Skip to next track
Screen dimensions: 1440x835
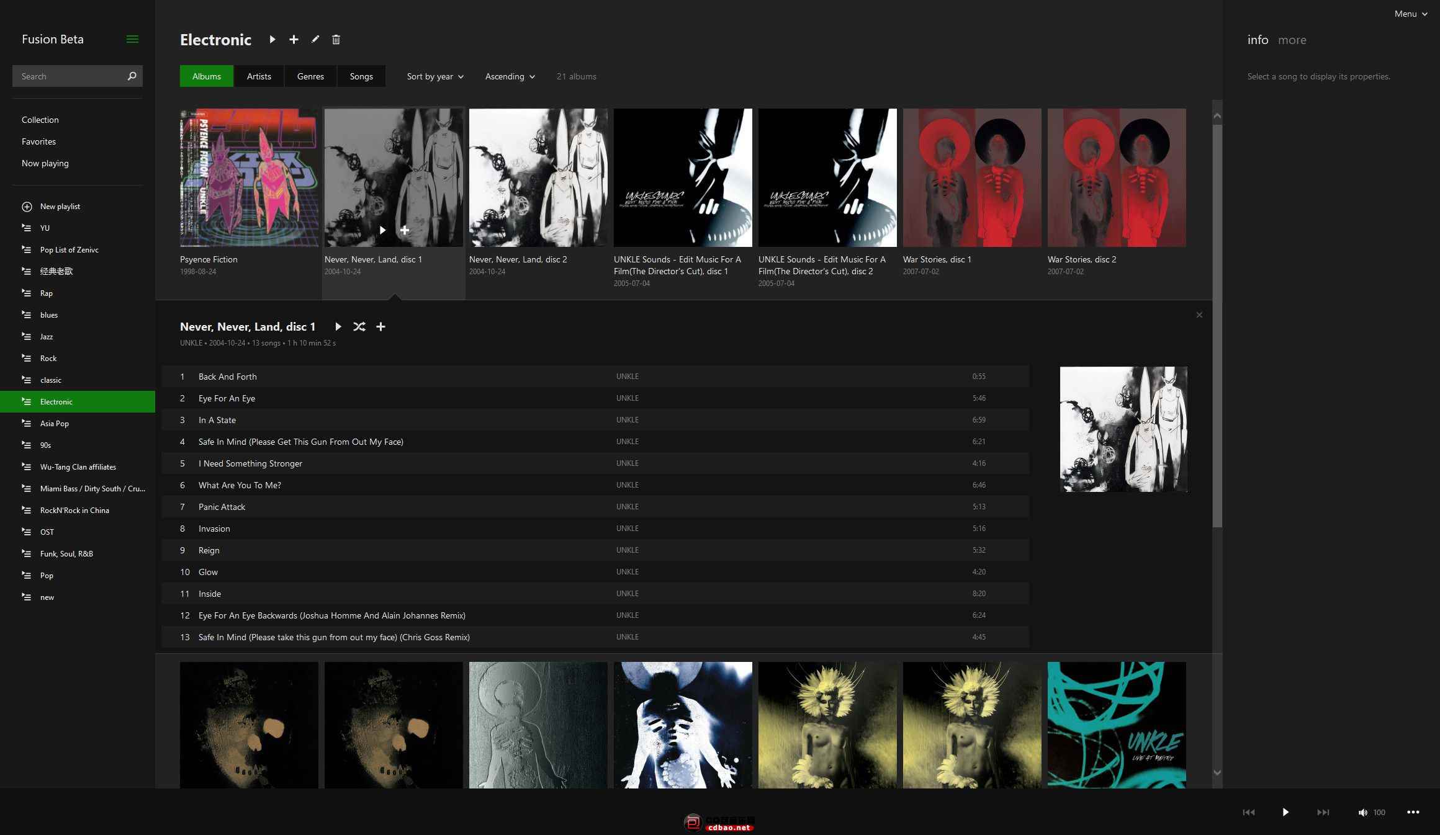[1323, 812]
